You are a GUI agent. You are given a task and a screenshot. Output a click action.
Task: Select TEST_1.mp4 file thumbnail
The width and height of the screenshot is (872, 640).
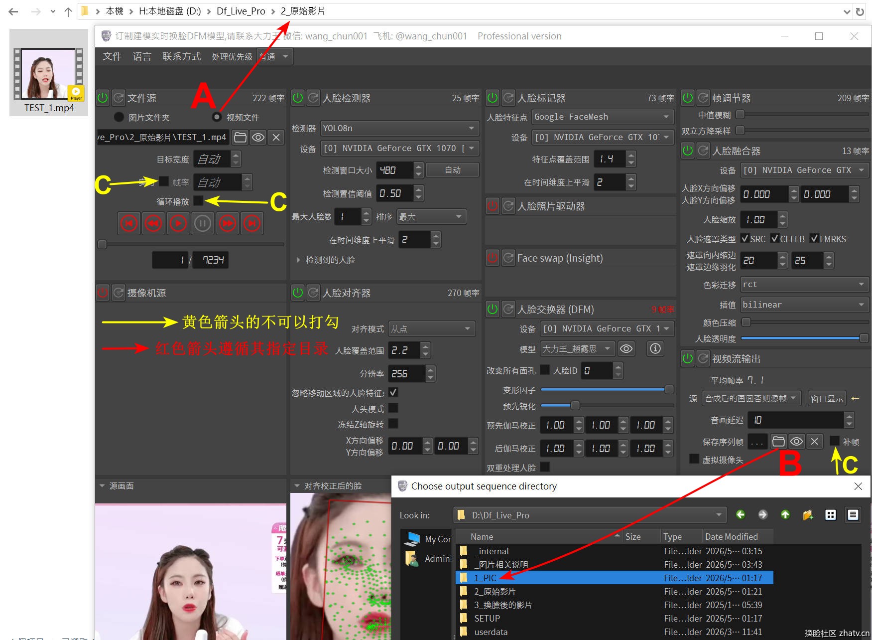pos(49,73)
